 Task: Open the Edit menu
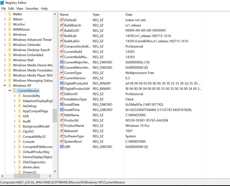pyautogui.click(x=11, y=9)
